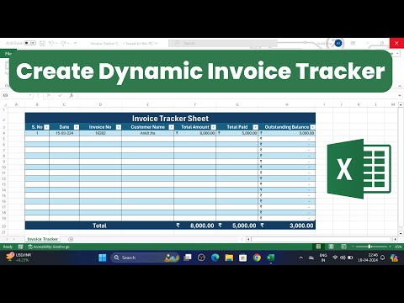Click horizontal scrollbar right arrow

(395, 239)
